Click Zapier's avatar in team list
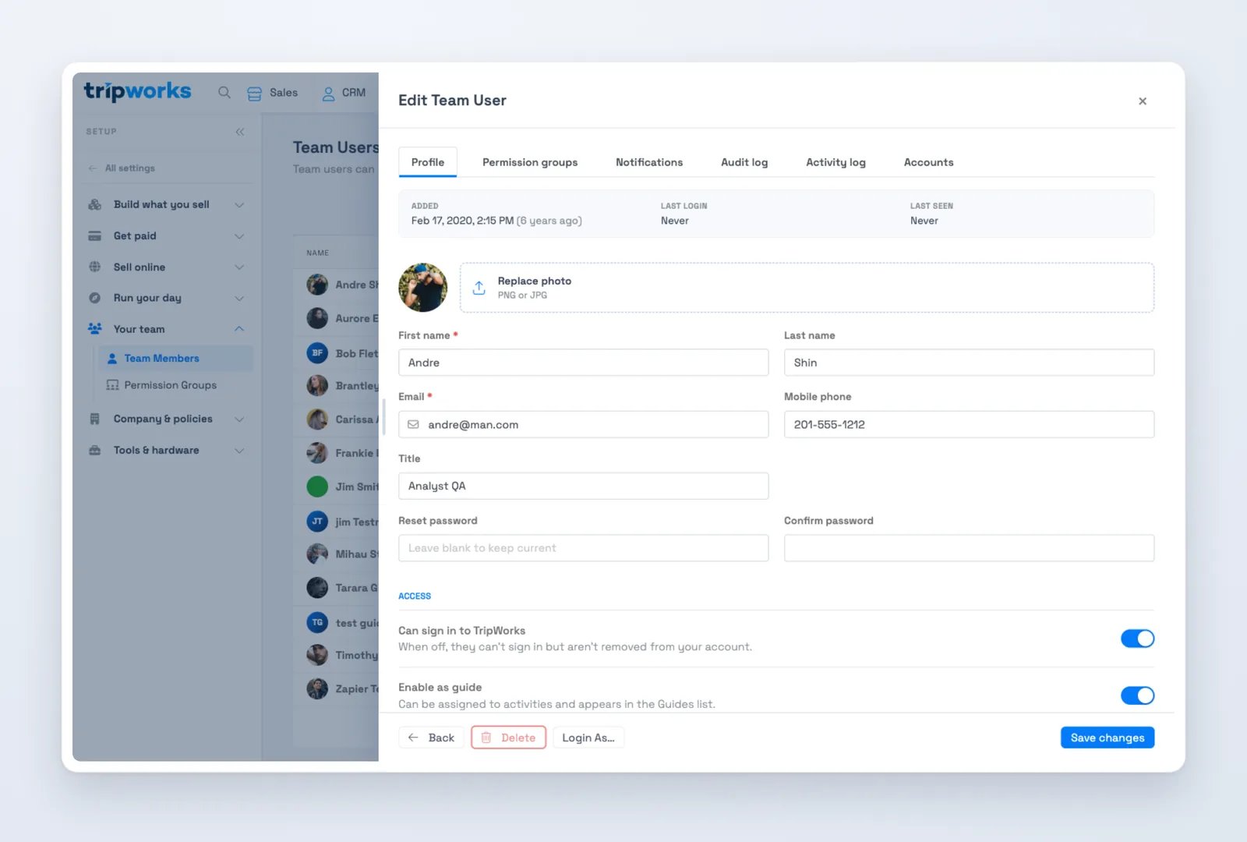Image resolution: width=1247 pixels, height=842 pixels. click(317, 688)
